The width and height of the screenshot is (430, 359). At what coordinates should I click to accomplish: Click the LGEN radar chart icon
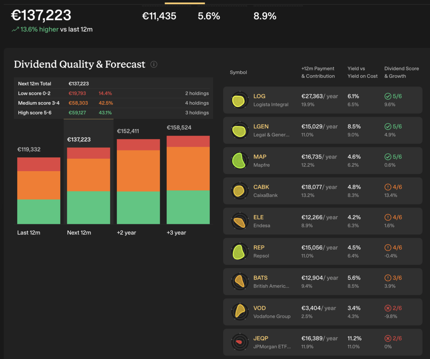click(x=239, y=130)
